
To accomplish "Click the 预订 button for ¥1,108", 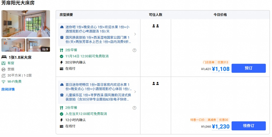I will pyautogui.click(x=249, y=68).
